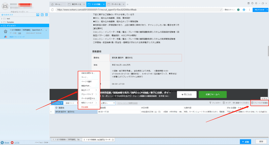Switch to the ホーム tab
This screenshot has height=145, width=269.
click(58, 4)
